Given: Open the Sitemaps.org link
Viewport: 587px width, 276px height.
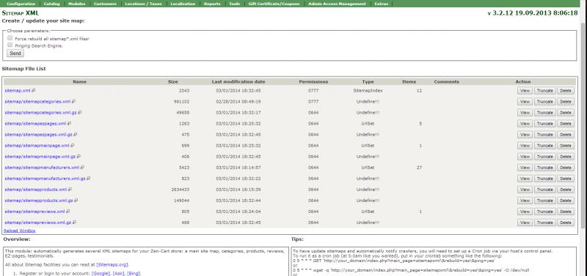Looking at the screenshot, I should 112,264.
